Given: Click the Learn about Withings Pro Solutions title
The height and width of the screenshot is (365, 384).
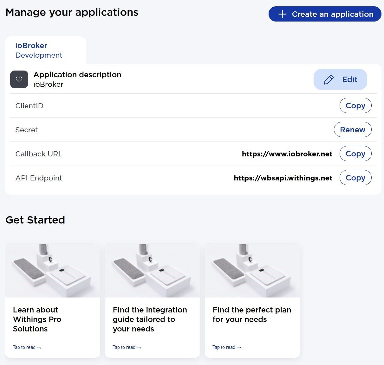Looking at the screenshot, I should click(x=37, y=319).
